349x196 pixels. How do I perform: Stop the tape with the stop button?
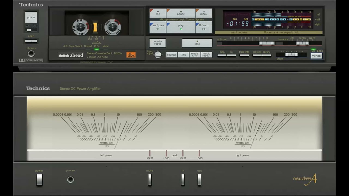(x=197, y=43)
